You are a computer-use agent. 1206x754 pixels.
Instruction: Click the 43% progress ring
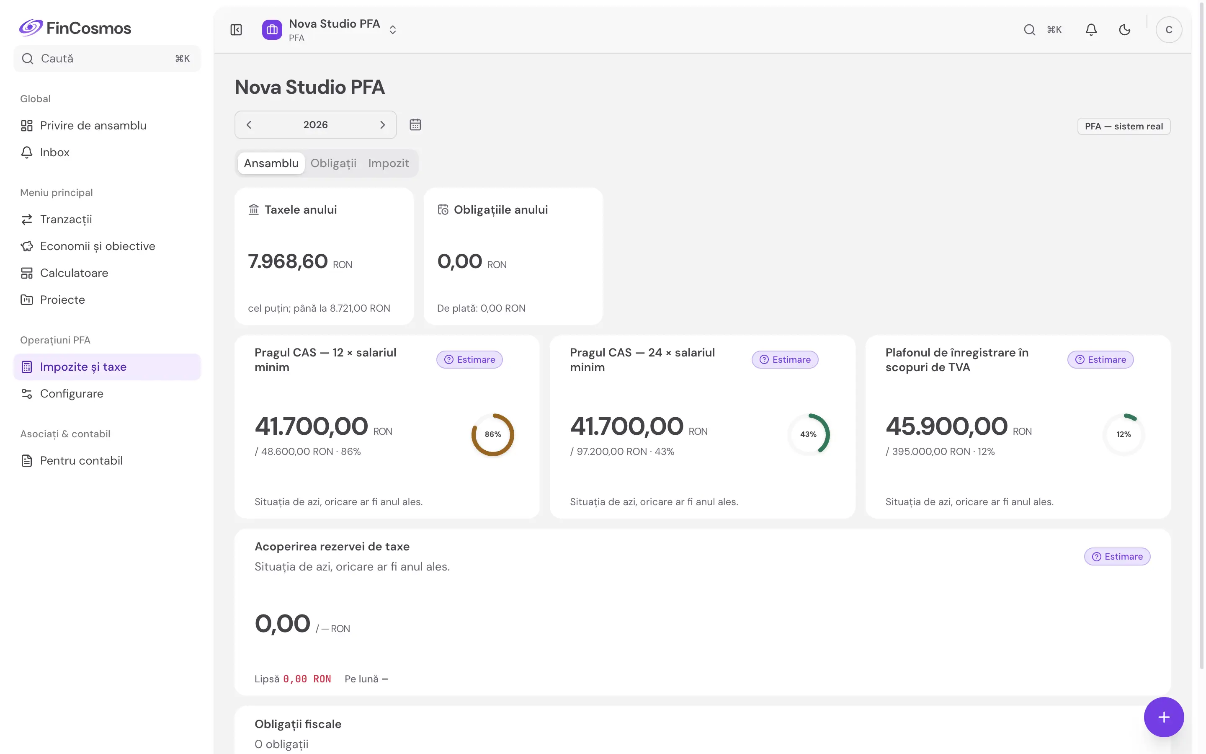point(808,434)
